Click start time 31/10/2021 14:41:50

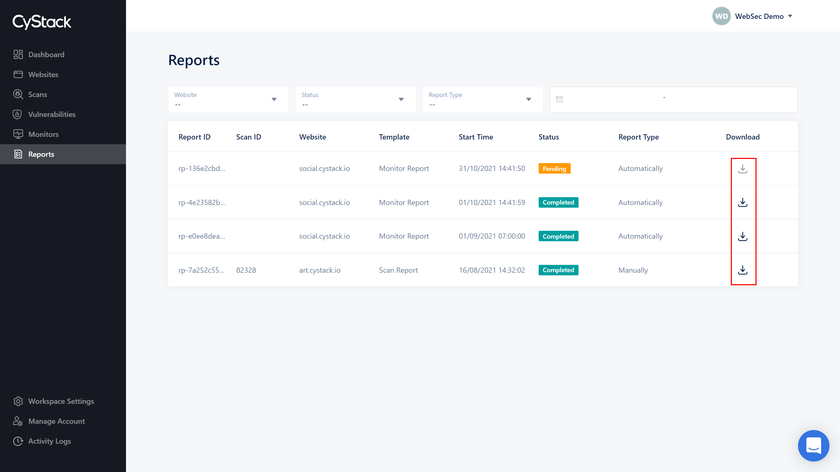[492, 168]
